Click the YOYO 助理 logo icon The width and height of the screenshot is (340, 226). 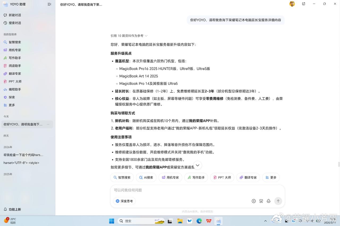pyautogui.click(x=5, y=4)
